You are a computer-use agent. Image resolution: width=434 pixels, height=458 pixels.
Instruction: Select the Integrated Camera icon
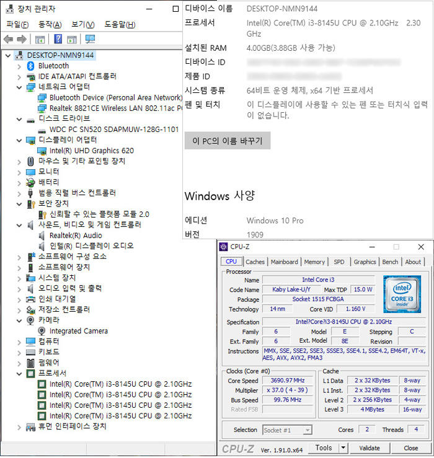[x=42, y=331]
